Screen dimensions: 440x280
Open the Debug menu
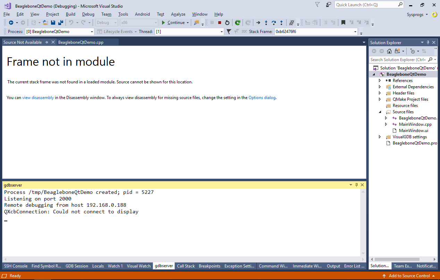coord(88,14)
